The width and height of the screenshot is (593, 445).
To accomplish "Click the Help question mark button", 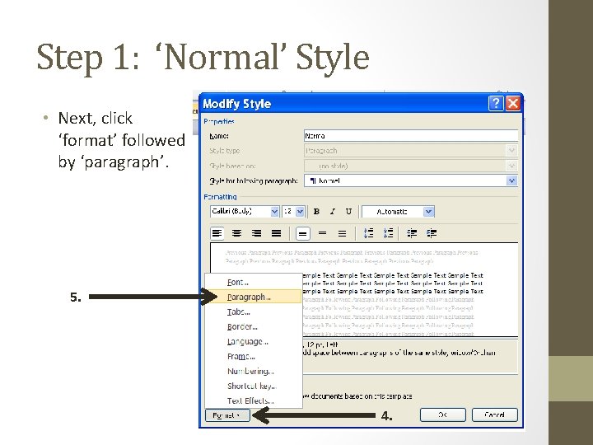I will click(496, 103).
